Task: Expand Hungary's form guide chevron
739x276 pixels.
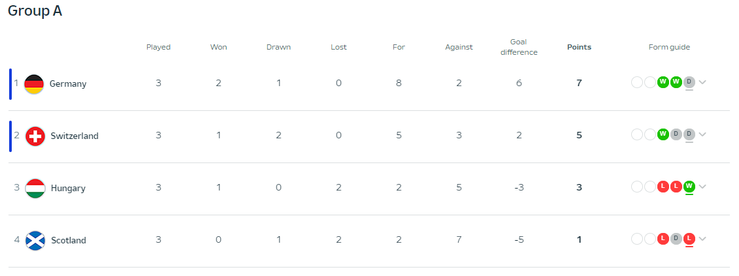Action: [702, 187]
